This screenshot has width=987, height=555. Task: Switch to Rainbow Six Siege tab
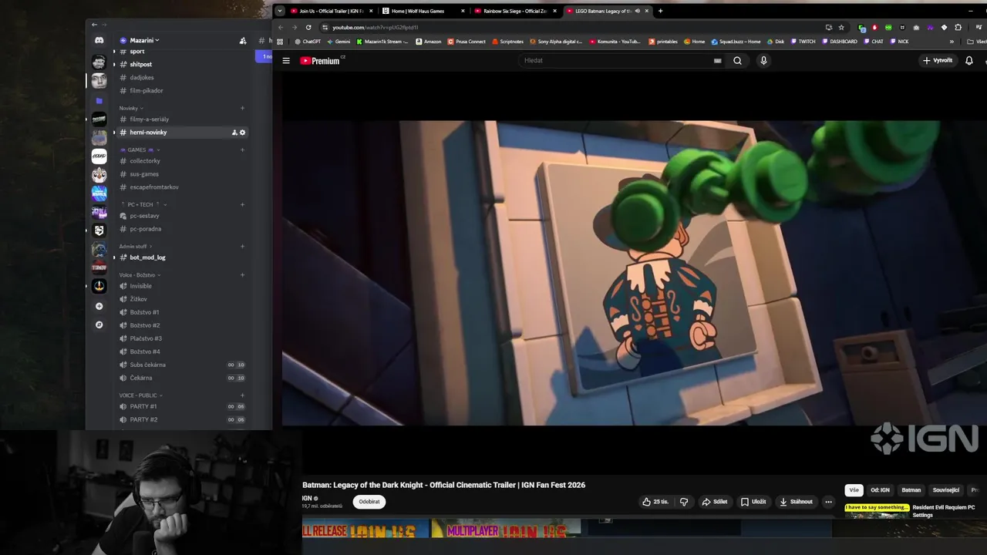click(515, 11)
